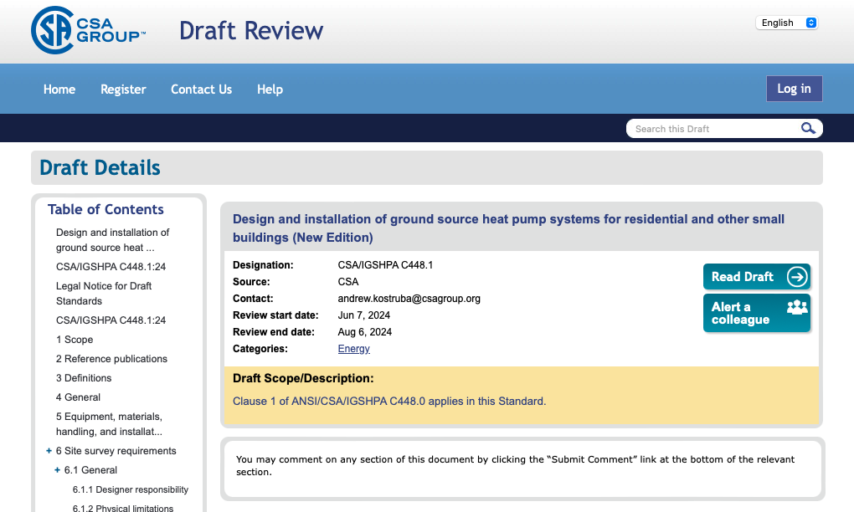Open '4 General' section
This screenshot has width=854, height=512.
pos(79,397)
